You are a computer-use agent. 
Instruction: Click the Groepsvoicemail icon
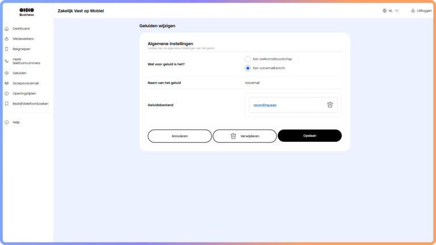click(x=7, y=83)
